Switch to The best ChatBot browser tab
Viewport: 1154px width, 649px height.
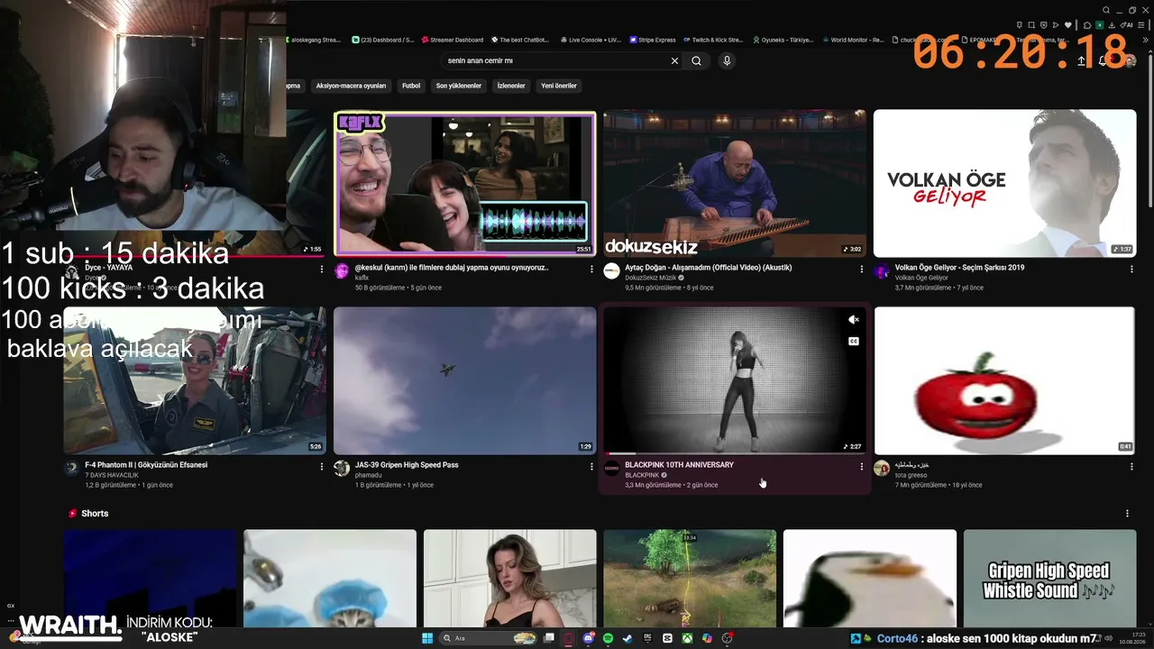521,40
